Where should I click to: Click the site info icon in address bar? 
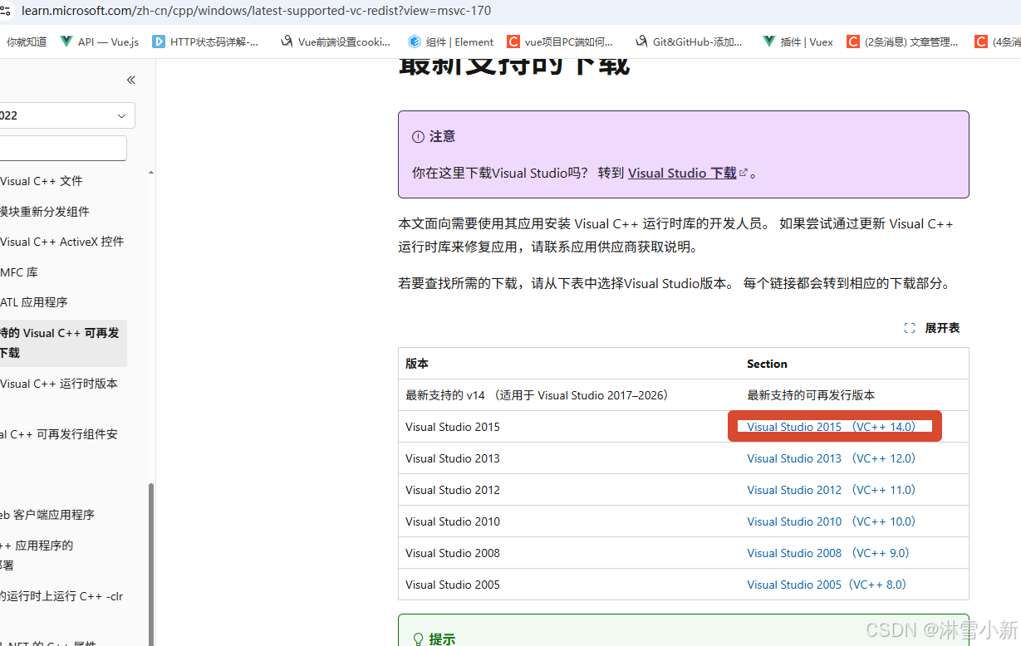[x=4, y=11]
